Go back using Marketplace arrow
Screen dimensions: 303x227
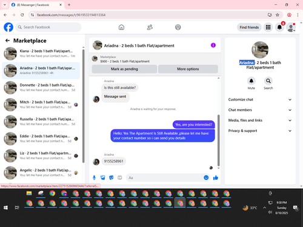(7, 41)
